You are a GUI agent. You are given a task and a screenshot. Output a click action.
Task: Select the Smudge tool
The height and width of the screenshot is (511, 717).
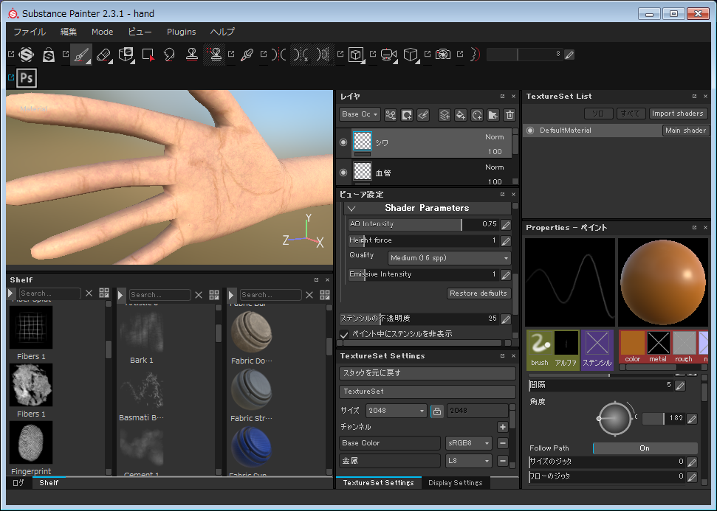[170, 55]
